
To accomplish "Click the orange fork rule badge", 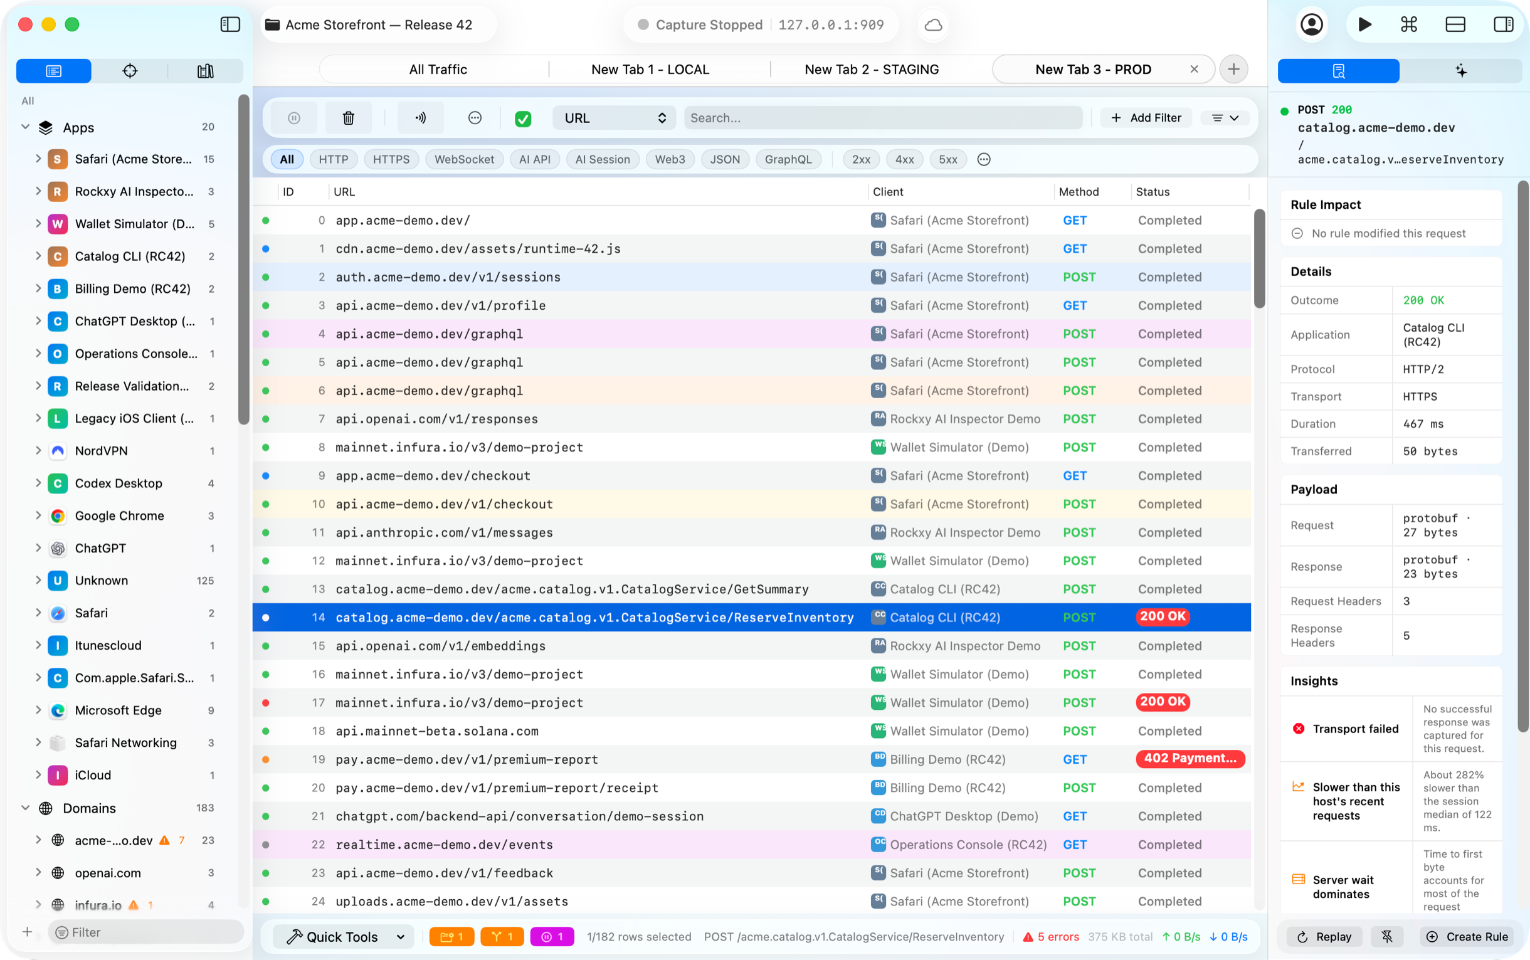I will pyautogui.click(x=502, y=937).
